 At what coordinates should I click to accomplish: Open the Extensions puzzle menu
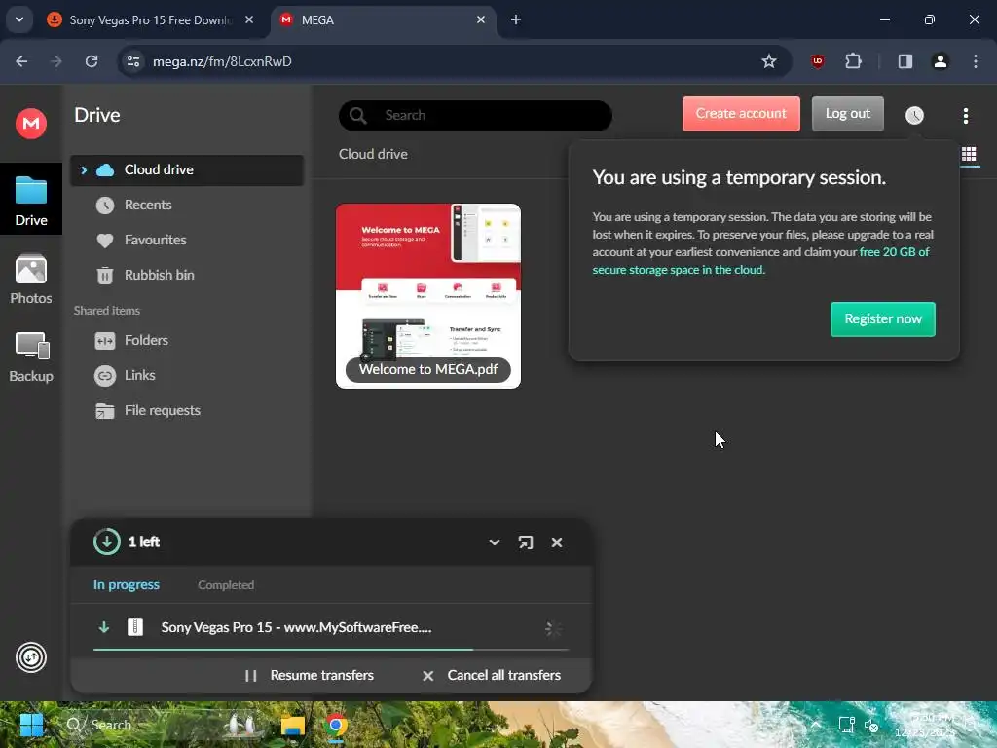[x=853, y=61]
